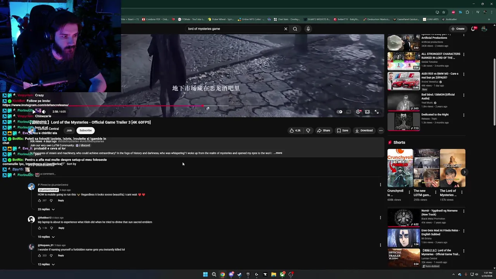Screen dimensions: 496x279
Task: Open more actions menu beside Download
Action: point(381,131)
